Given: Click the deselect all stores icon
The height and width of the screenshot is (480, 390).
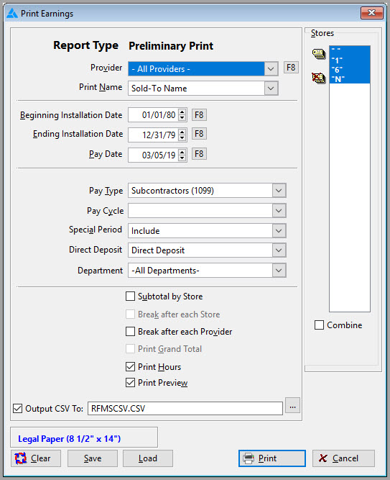Looking at the screenshot, I should (318, 78).
